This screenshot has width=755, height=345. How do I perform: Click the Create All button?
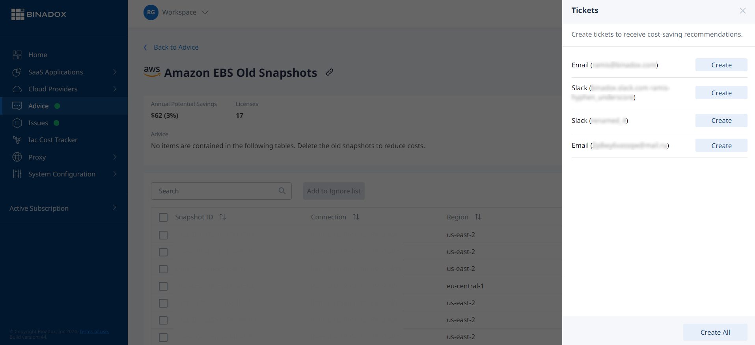pos(715,332)
